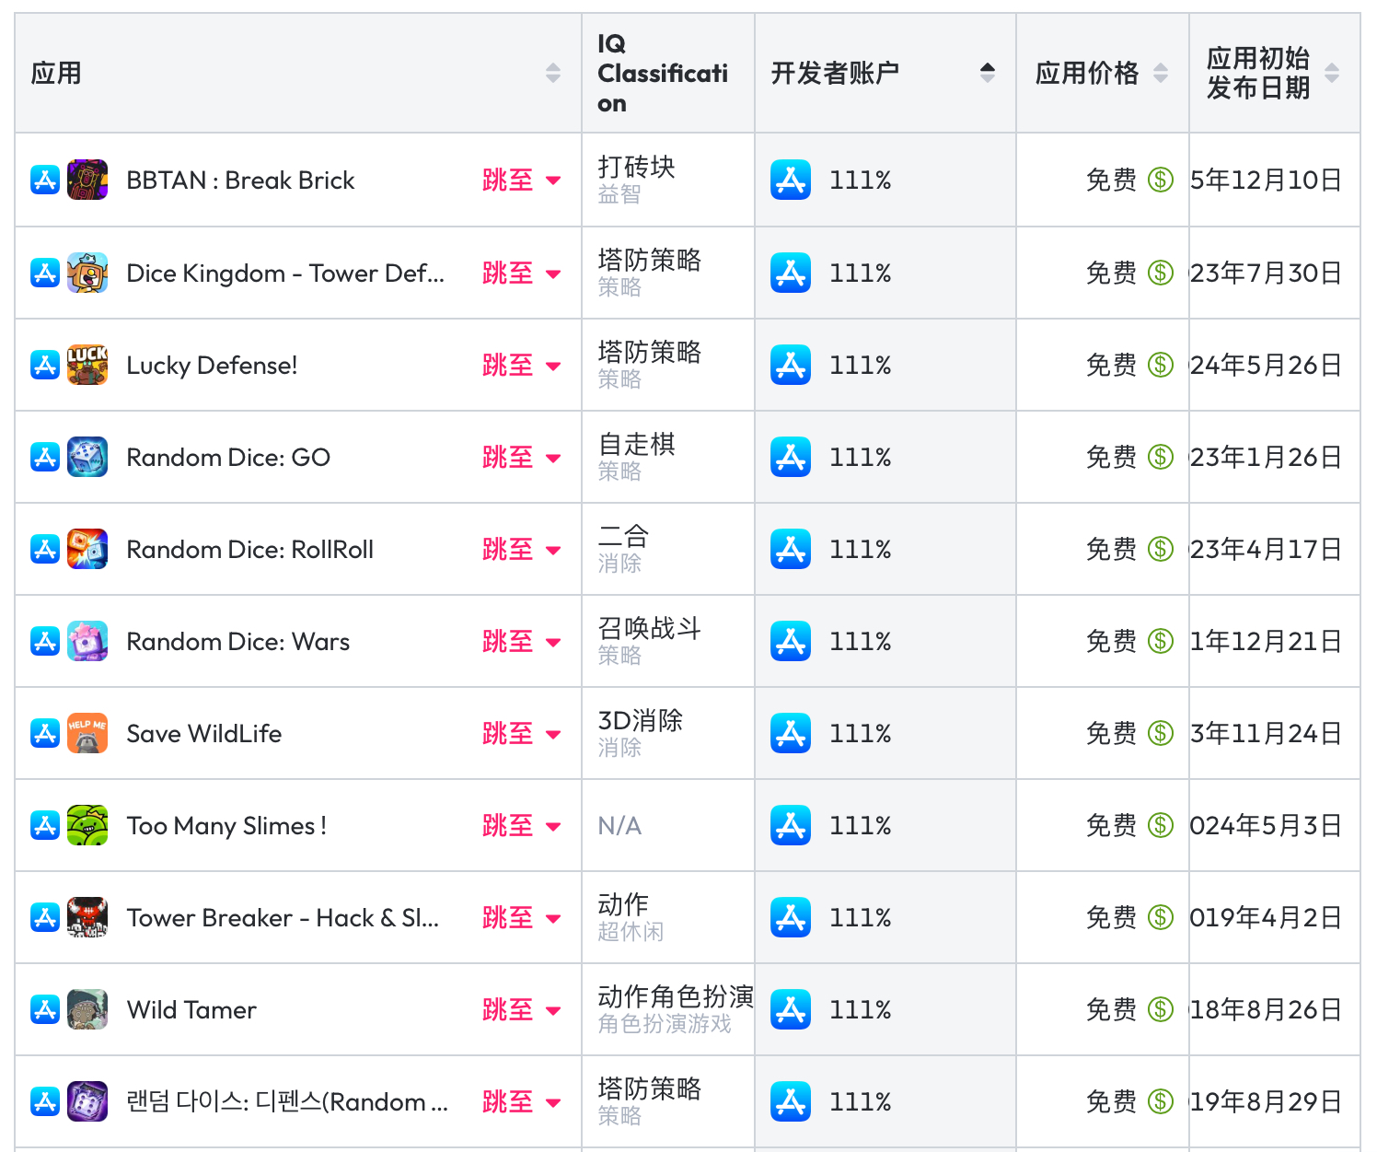Click developer App Store icon in Too Many Slimes row
Image resolution: width=1377 pixels, height=1152 pixels.
point(791,825)
